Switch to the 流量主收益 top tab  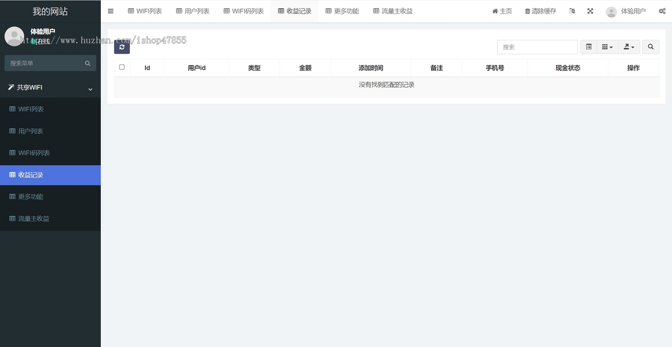[393, 11]
